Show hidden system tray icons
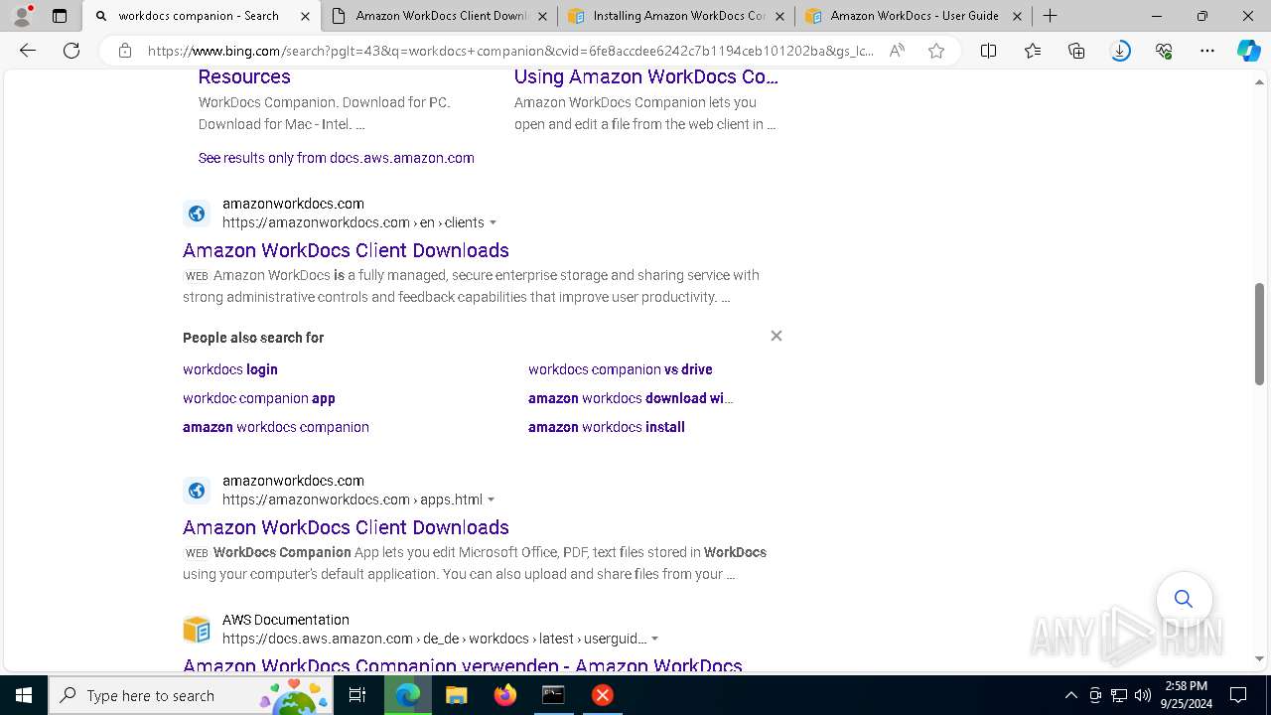Image resolution: width=1271 pixels, height=715 pixels. tap(1070, 695)
